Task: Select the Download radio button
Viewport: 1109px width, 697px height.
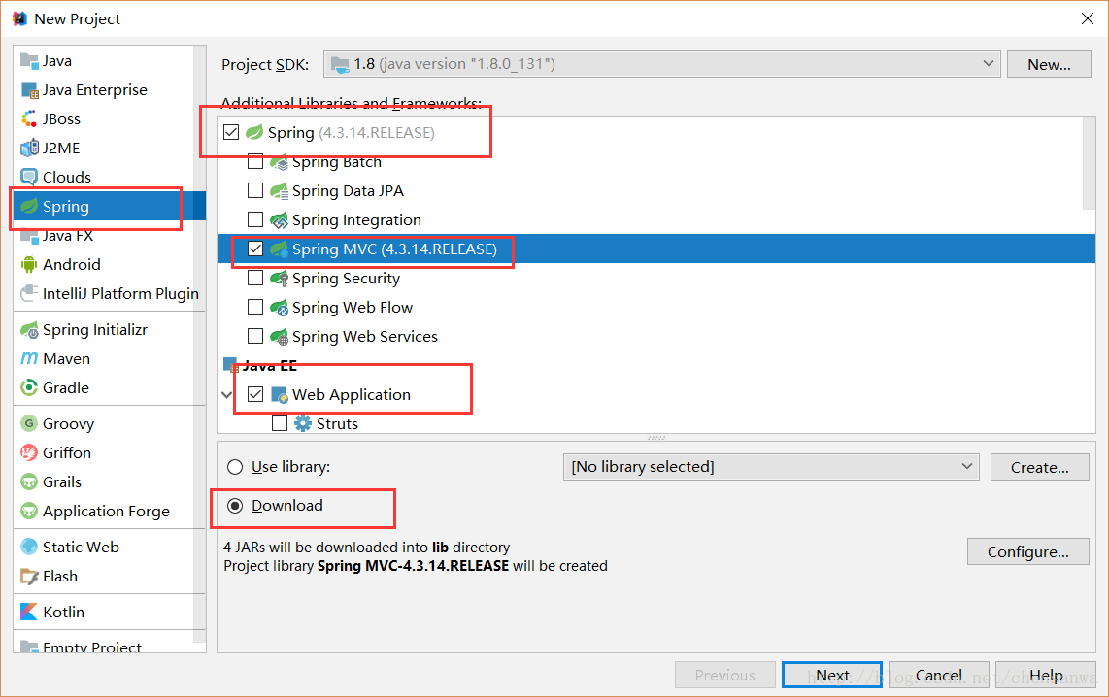Action: [235, 506]
